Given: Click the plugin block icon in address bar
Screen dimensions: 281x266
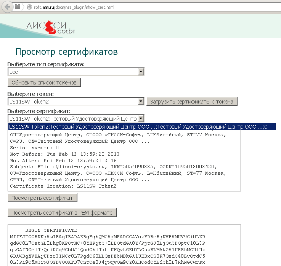Looking at the screenshot, I should tap(18, 7).
